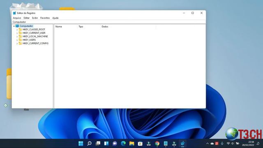Viewport: 263px width, 148px height.
Task: Select HKEY_LOCAL_MACHINE in the tree
Action: pyautogui.click(x=35, y=37)
